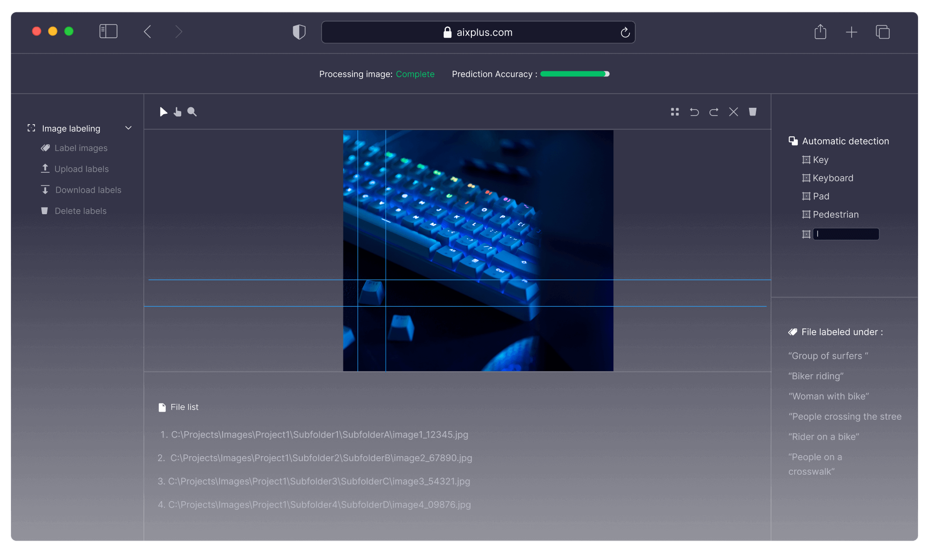The height and width of the screenshot is (553, 929).
Task: Click the sidebar toggle icon
Action: (x=108, y=31)
